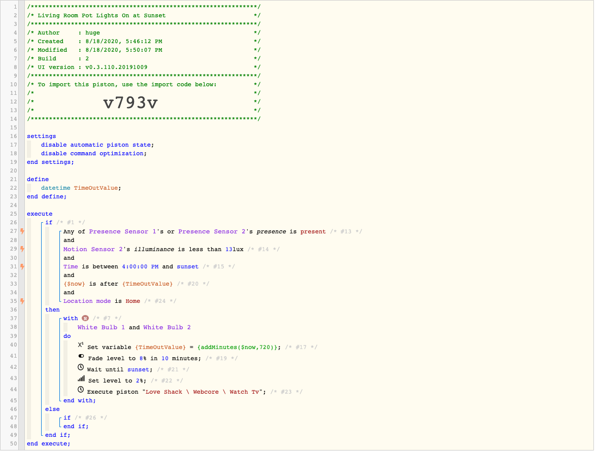Click the 'end define;' line
598x451 pixels.
(47, 197)
